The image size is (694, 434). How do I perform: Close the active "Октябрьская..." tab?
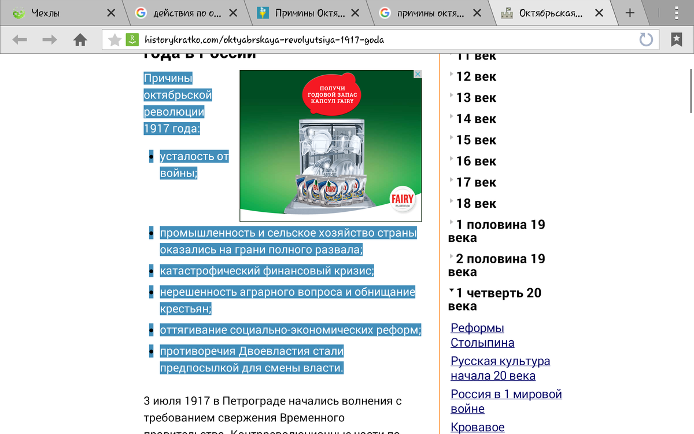point(599,13)
